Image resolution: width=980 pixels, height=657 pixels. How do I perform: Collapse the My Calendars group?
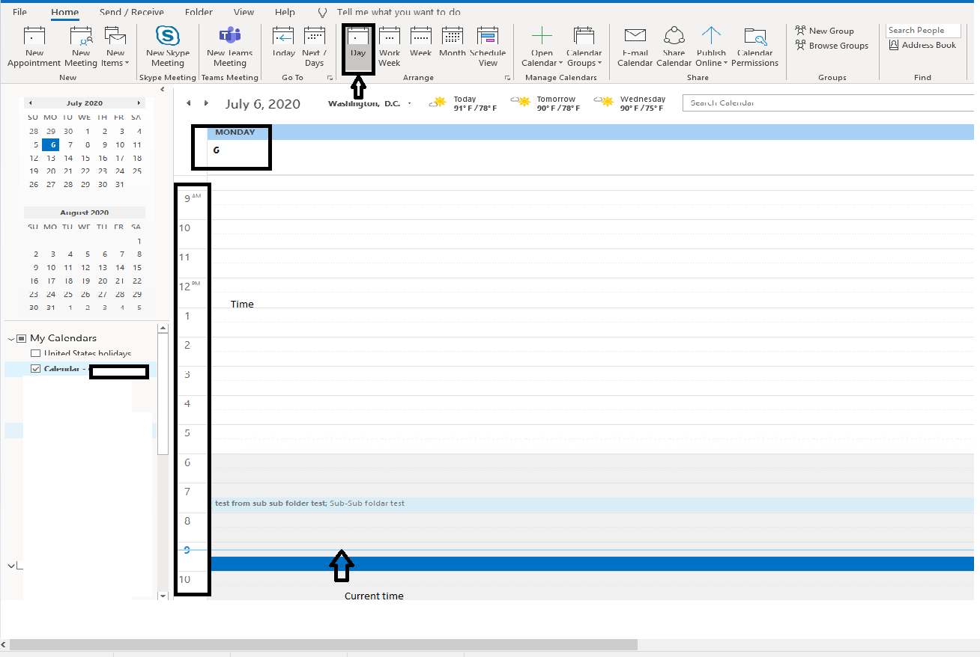(x=10, y=338)
